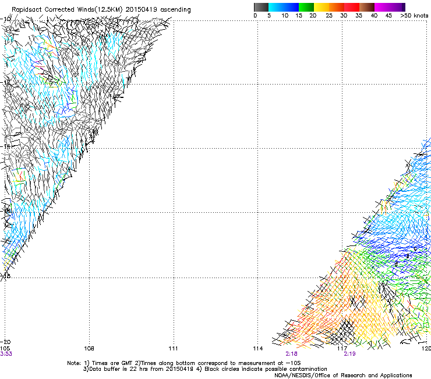Click the "117" longitude axis label

[x=342, y=349]
